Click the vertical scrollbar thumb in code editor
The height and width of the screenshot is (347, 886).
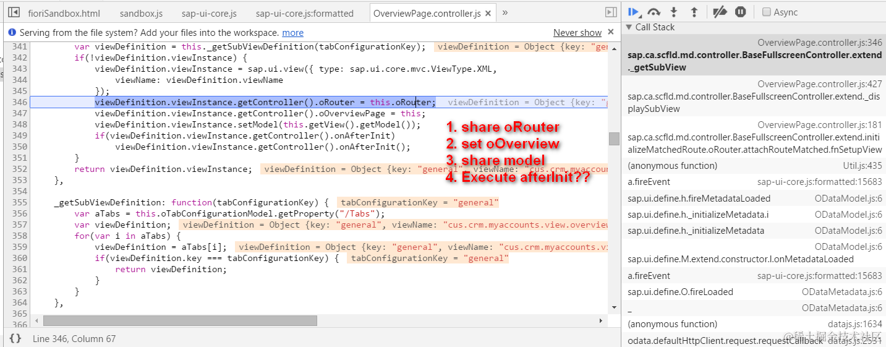click(x=614, y=139)
